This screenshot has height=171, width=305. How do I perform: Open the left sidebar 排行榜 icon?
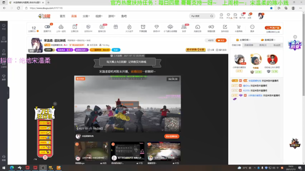[x=4, y=40]
